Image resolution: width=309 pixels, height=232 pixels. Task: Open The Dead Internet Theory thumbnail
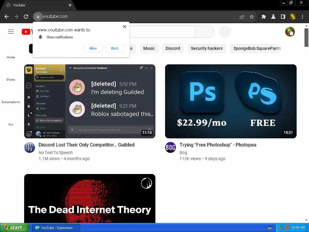pyautogui.click(x=90, y=198)
